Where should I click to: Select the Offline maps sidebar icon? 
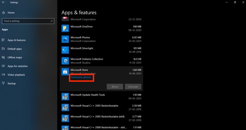3,57
